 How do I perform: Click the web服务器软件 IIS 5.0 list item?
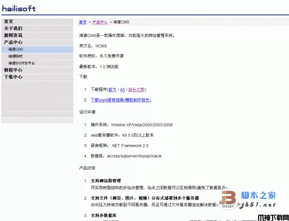(x=122, y=135)
